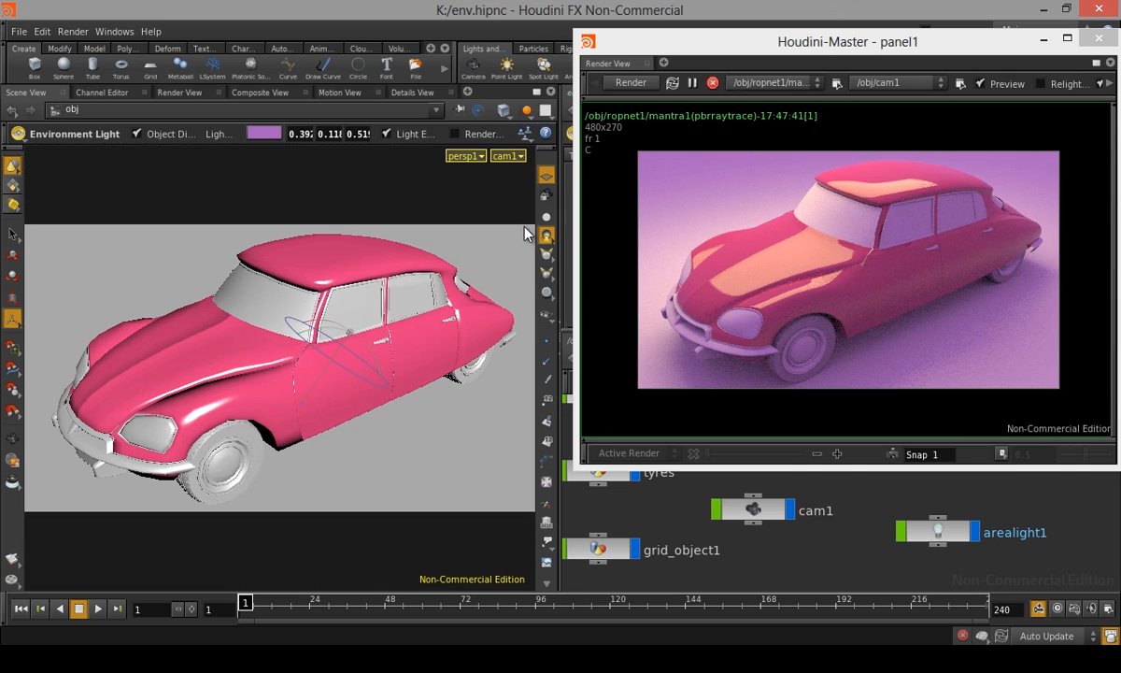
Task: Select the Curve shelf tool
Action: coord(288,68)
